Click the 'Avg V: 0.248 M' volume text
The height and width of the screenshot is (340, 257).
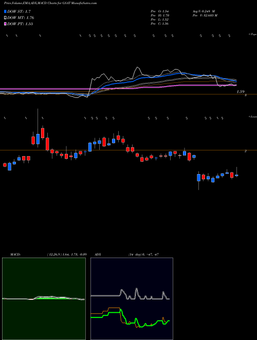click(204, 11)
